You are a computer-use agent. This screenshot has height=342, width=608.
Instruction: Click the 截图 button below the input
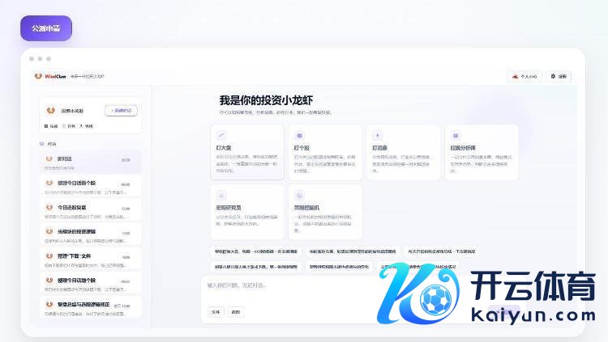(x=235, y=311)
